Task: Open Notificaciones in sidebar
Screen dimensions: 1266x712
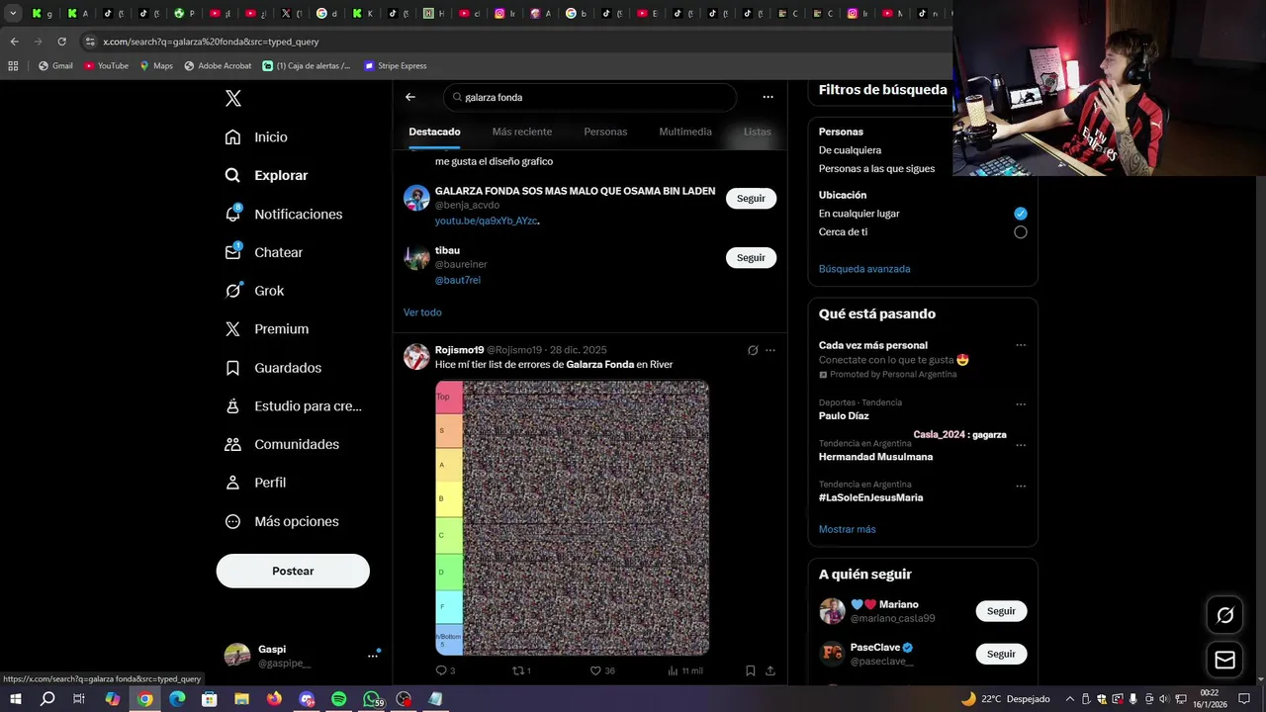Action: [283, 214]
